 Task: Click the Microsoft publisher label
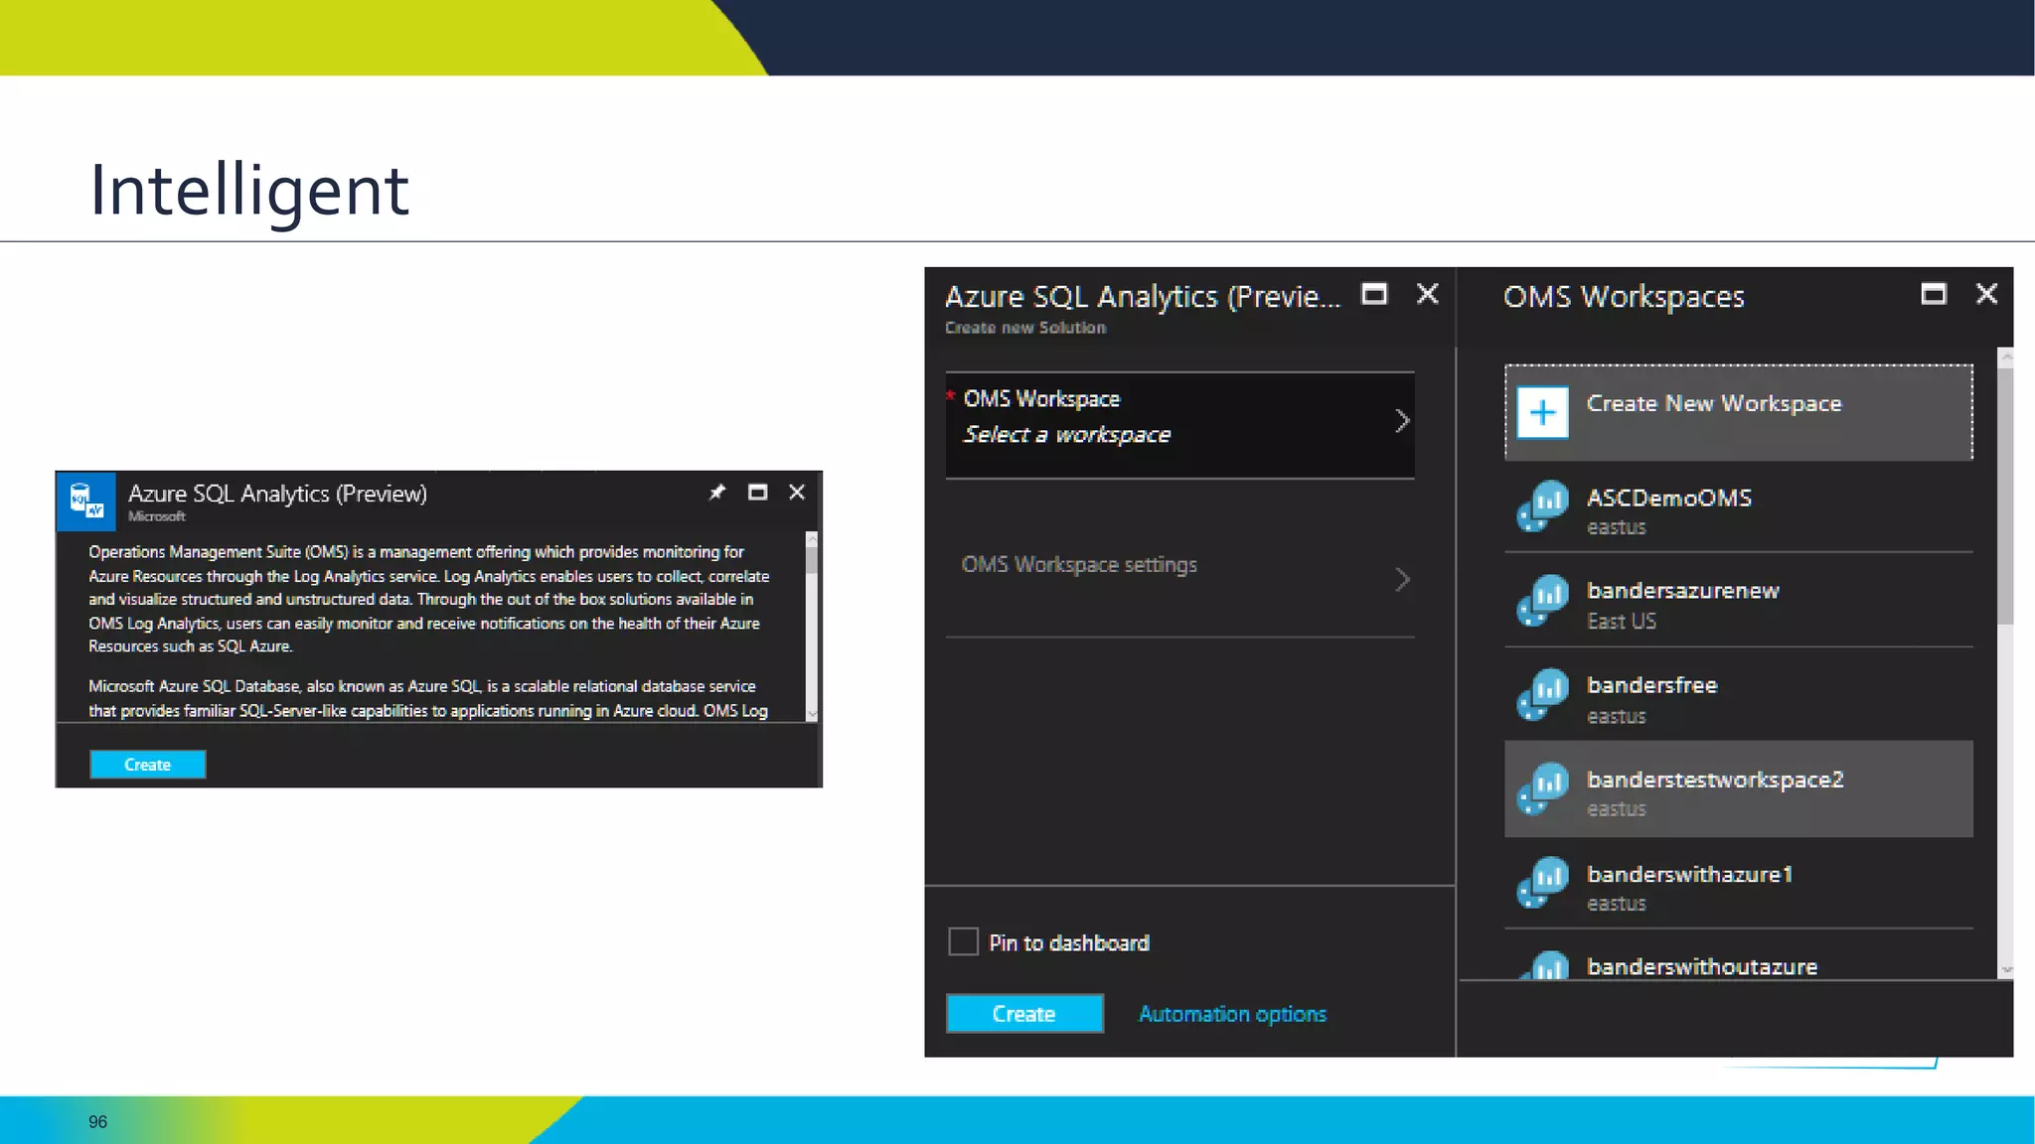pyautogui.click(x=157, y=516)
